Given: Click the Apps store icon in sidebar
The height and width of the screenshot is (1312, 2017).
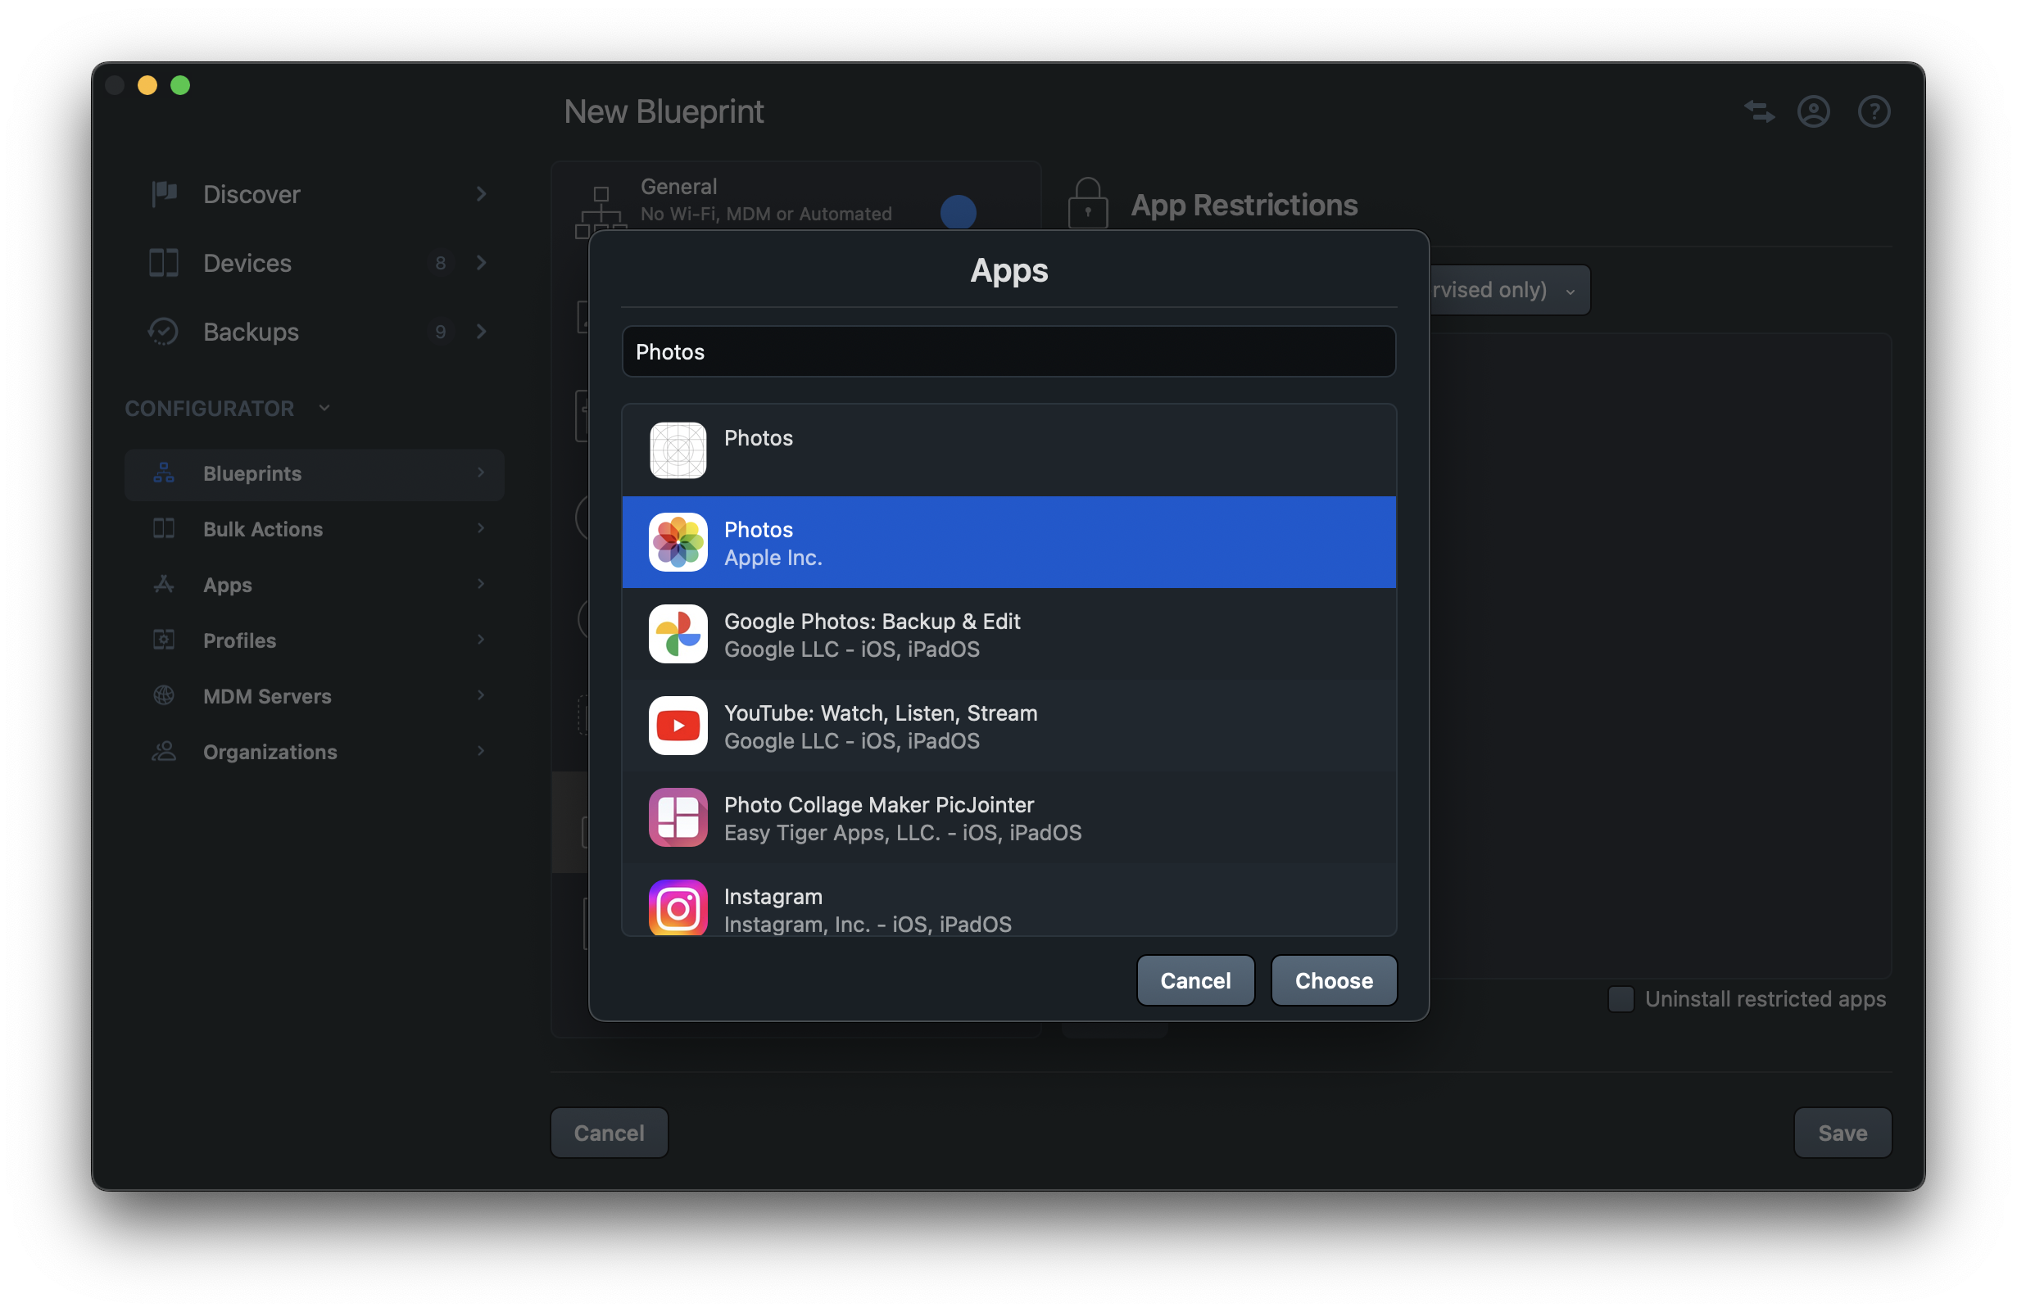Looking at the screenshot, I should (164, 585).
